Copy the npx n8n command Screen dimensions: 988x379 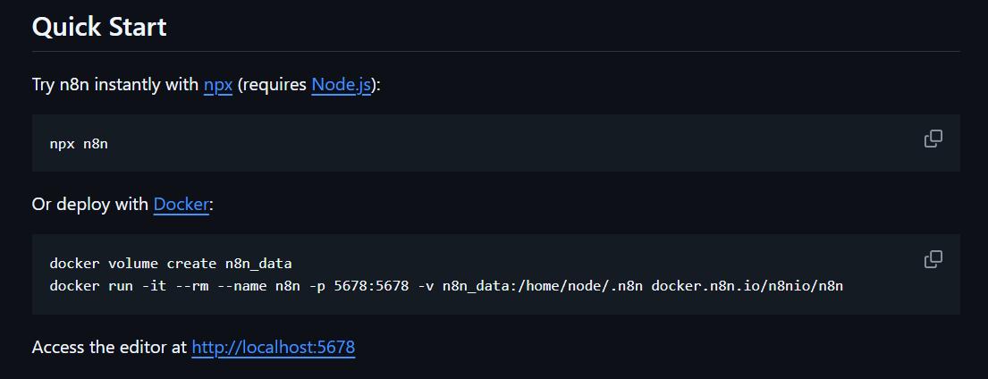933,139
